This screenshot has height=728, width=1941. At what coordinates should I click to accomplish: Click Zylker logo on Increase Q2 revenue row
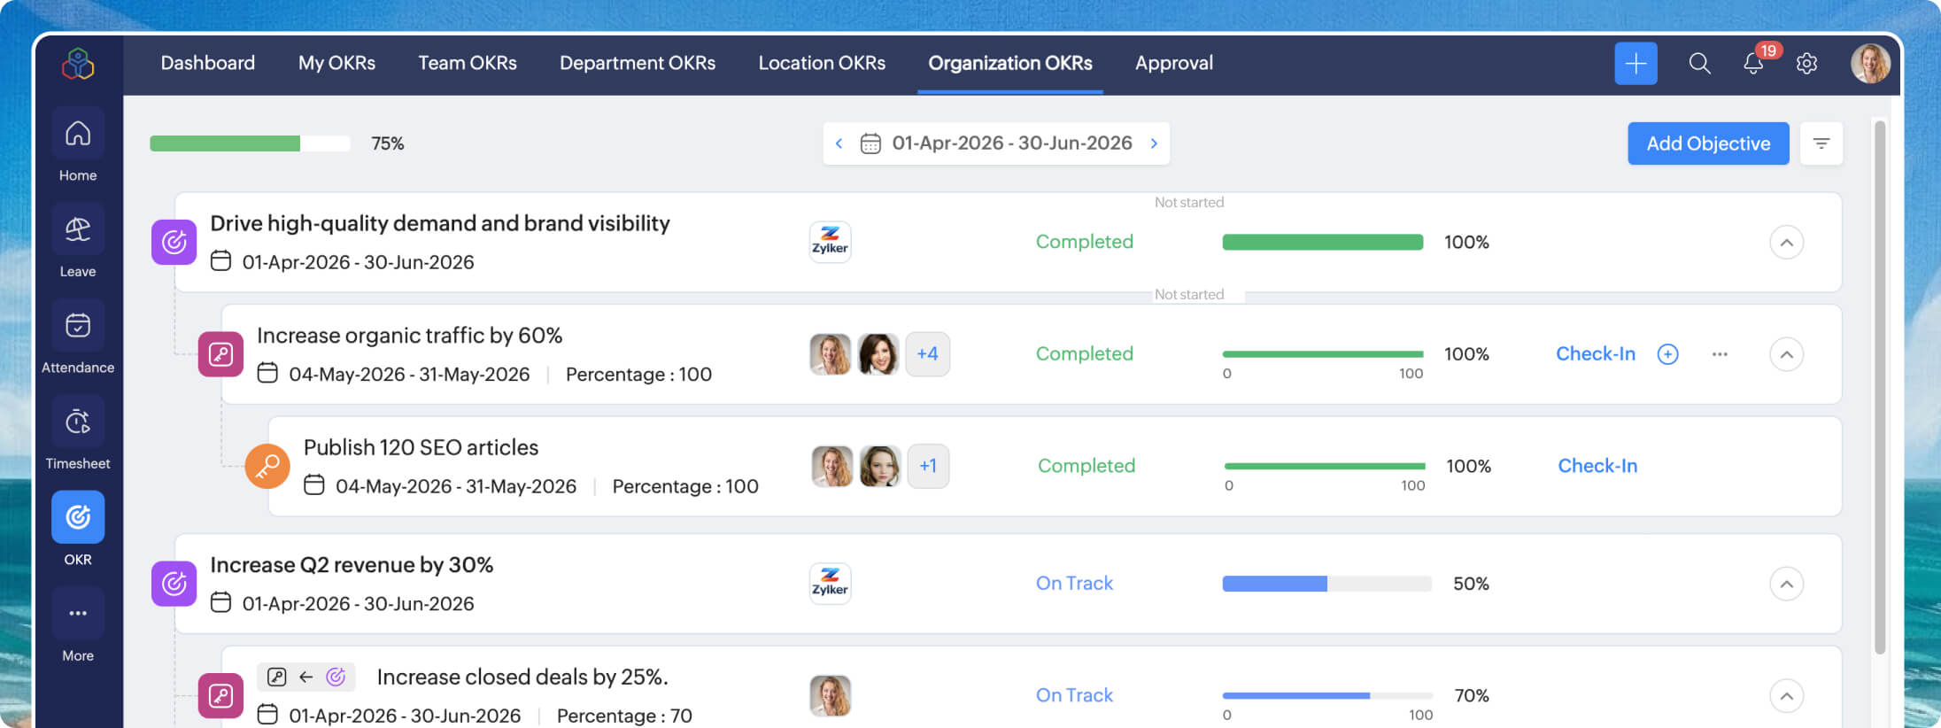coord(830,584)
